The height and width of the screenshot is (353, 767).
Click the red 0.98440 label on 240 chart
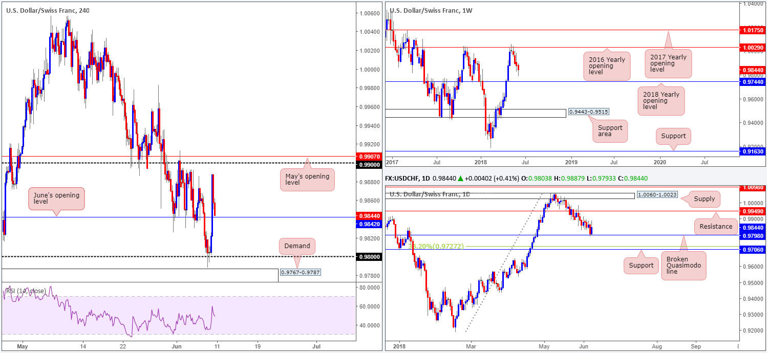pyautogui.click(x=369, y=216)
